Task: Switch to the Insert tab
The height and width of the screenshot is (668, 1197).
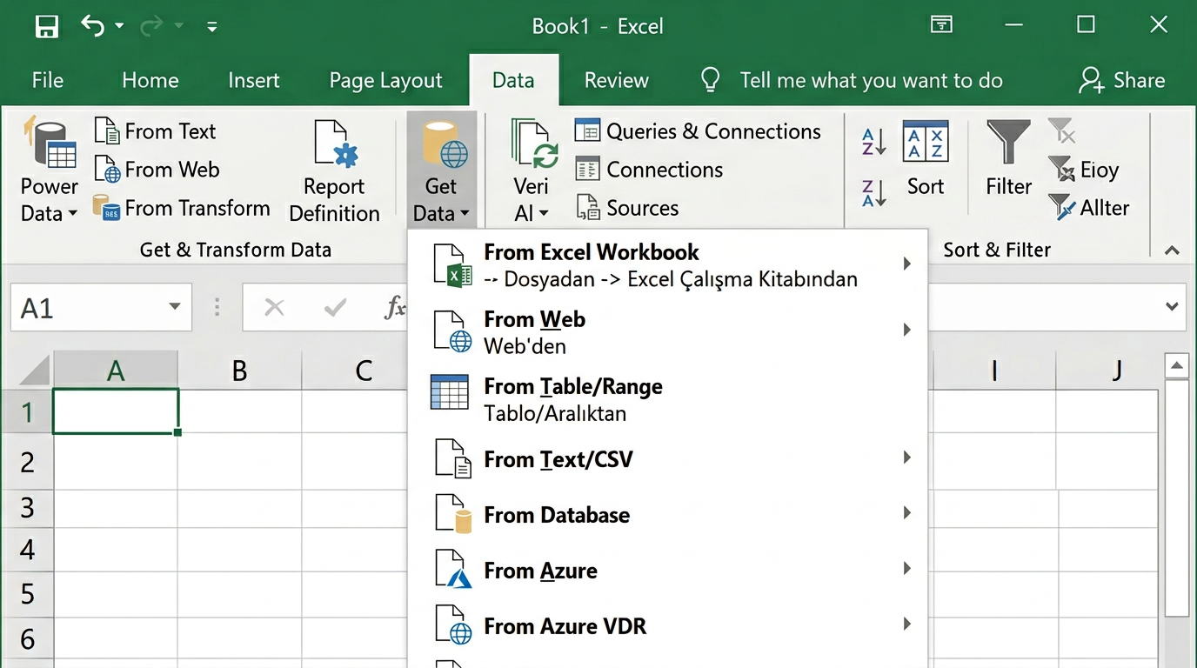Action: click(x=253, y=81)
